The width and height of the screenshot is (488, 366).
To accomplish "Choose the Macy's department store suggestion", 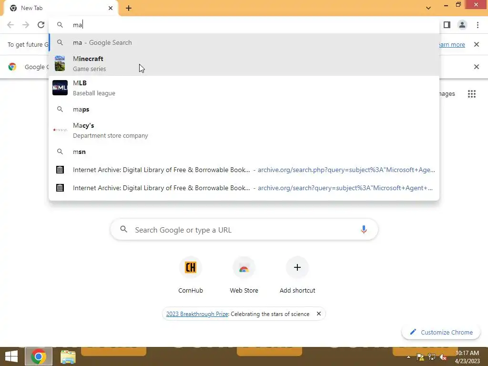I will click(244, 131).
